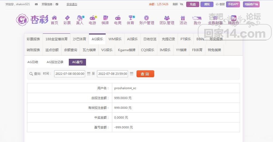The width and height of the screenshot is (273, 142).
Task: Open the start date calendar picker
Action: (88, 74)
